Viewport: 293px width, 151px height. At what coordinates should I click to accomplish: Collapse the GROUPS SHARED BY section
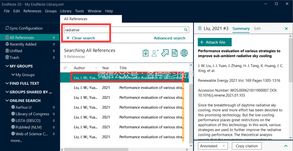[x=7, y=92]
